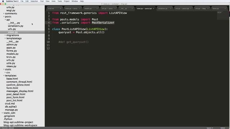The height and width of the screenshot is (129, 230).
Task: Collapse the api folder arrow
Action: 5,20
